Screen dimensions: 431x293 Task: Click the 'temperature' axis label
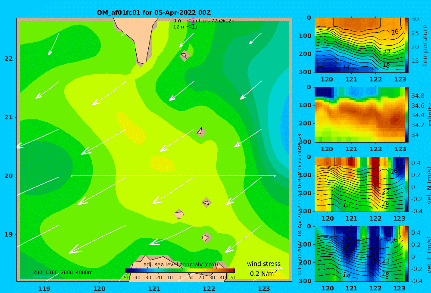coord(425,45)
